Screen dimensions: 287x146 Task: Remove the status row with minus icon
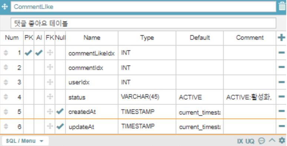click(x=281, y=97)
